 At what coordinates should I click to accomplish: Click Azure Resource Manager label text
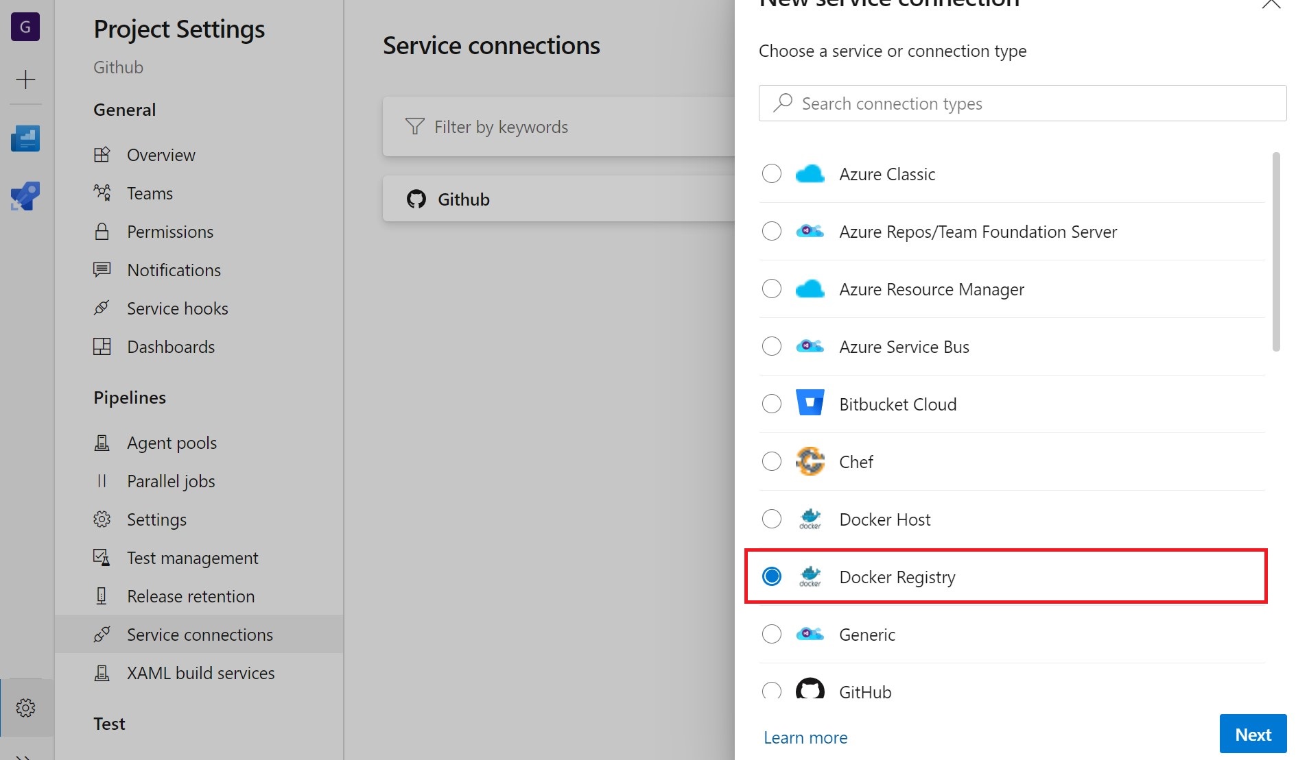[x=932, y=289]
